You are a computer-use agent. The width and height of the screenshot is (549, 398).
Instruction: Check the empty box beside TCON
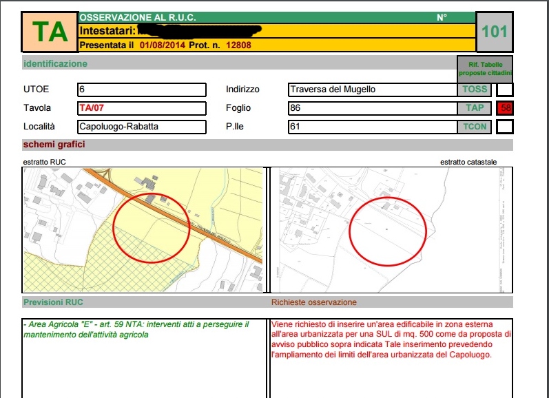[x=505, y=127]
